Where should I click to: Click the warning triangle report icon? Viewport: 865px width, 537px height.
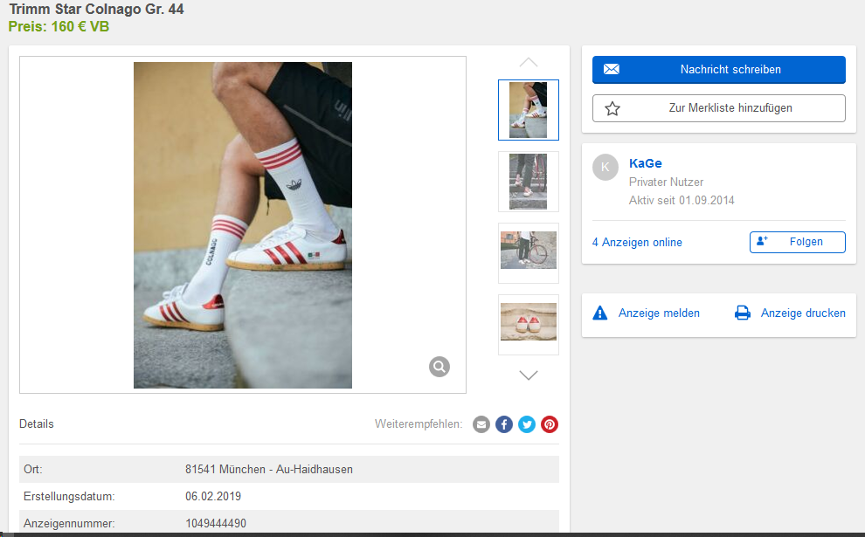click(600, 313)
